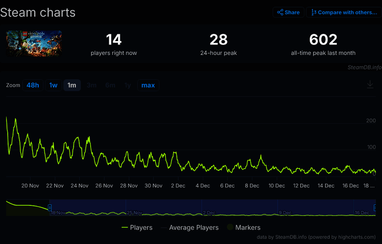Click the left navigator range handle
This screenshot has width=382, height=244.
point(50,208)
